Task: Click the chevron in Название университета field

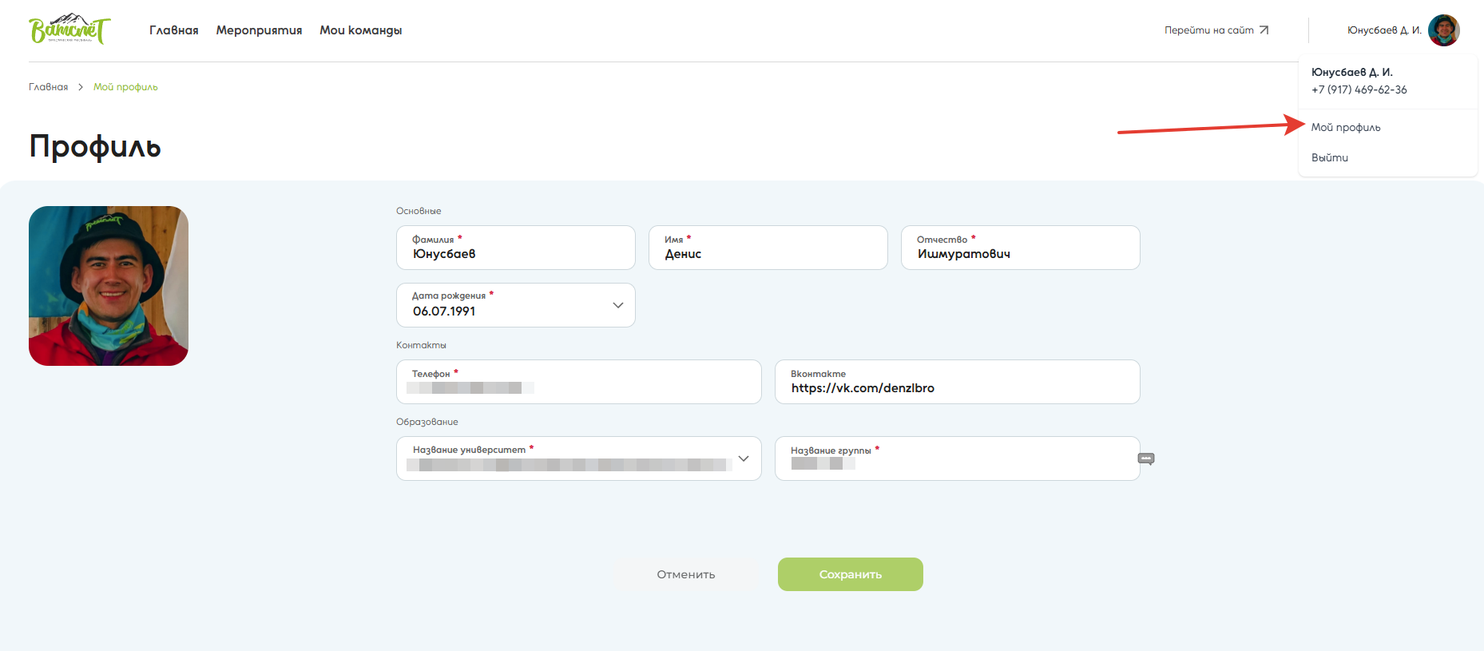Action: pyautogui.click(x=744, y=458)
